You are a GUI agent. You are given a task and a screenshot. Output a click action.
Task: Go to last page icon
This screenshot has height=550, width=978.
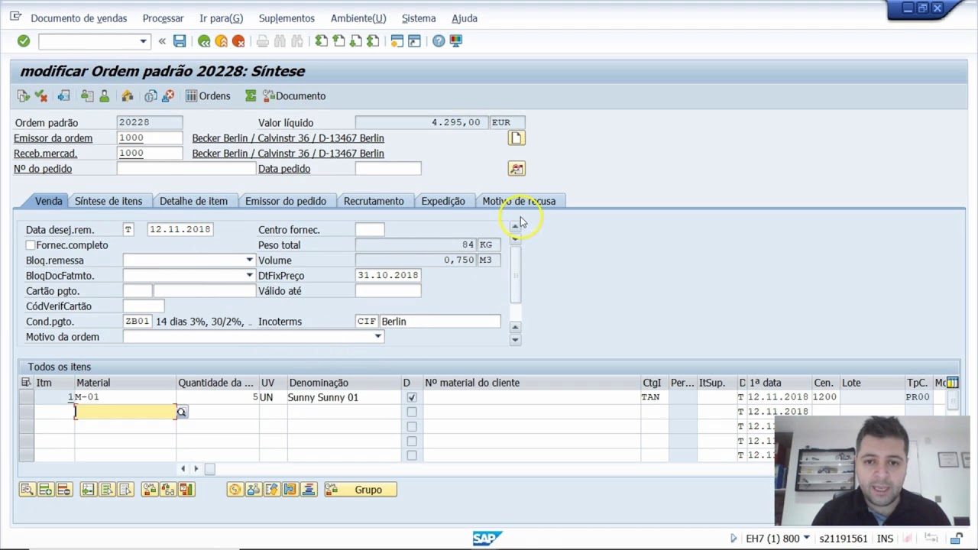pos(373,41)
